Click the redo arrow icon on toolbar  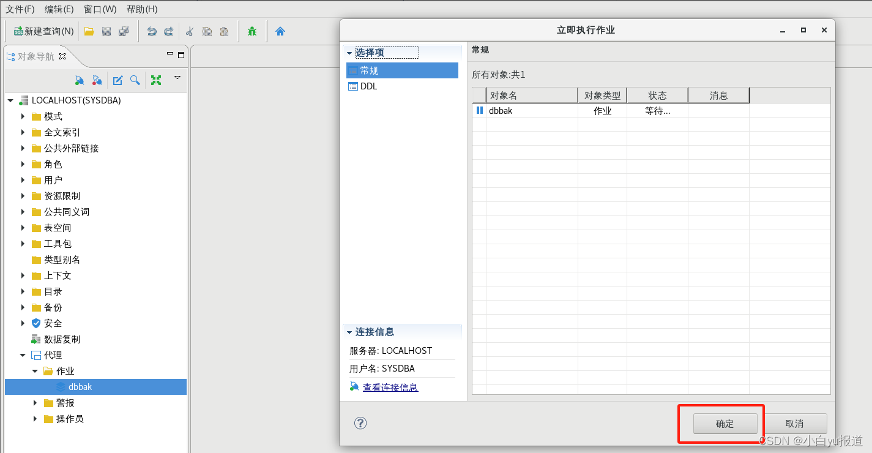click(169, 32)
